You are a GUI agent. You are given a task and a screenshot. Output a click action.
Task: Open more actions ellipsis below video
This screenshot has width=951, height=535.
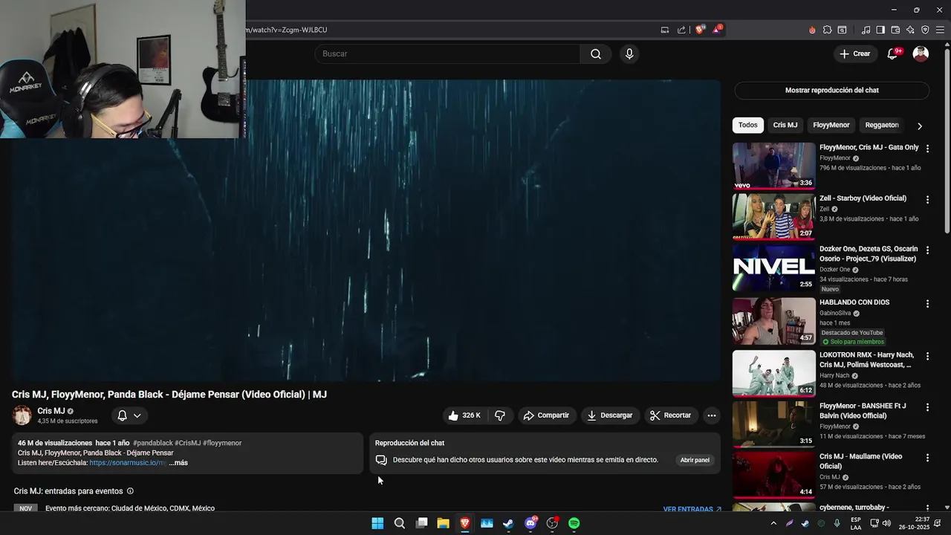click(x=711, y=415)
